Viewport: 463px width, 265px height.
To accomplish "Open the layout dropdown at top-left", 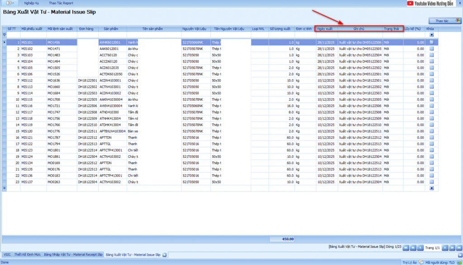I will [10, 3].
